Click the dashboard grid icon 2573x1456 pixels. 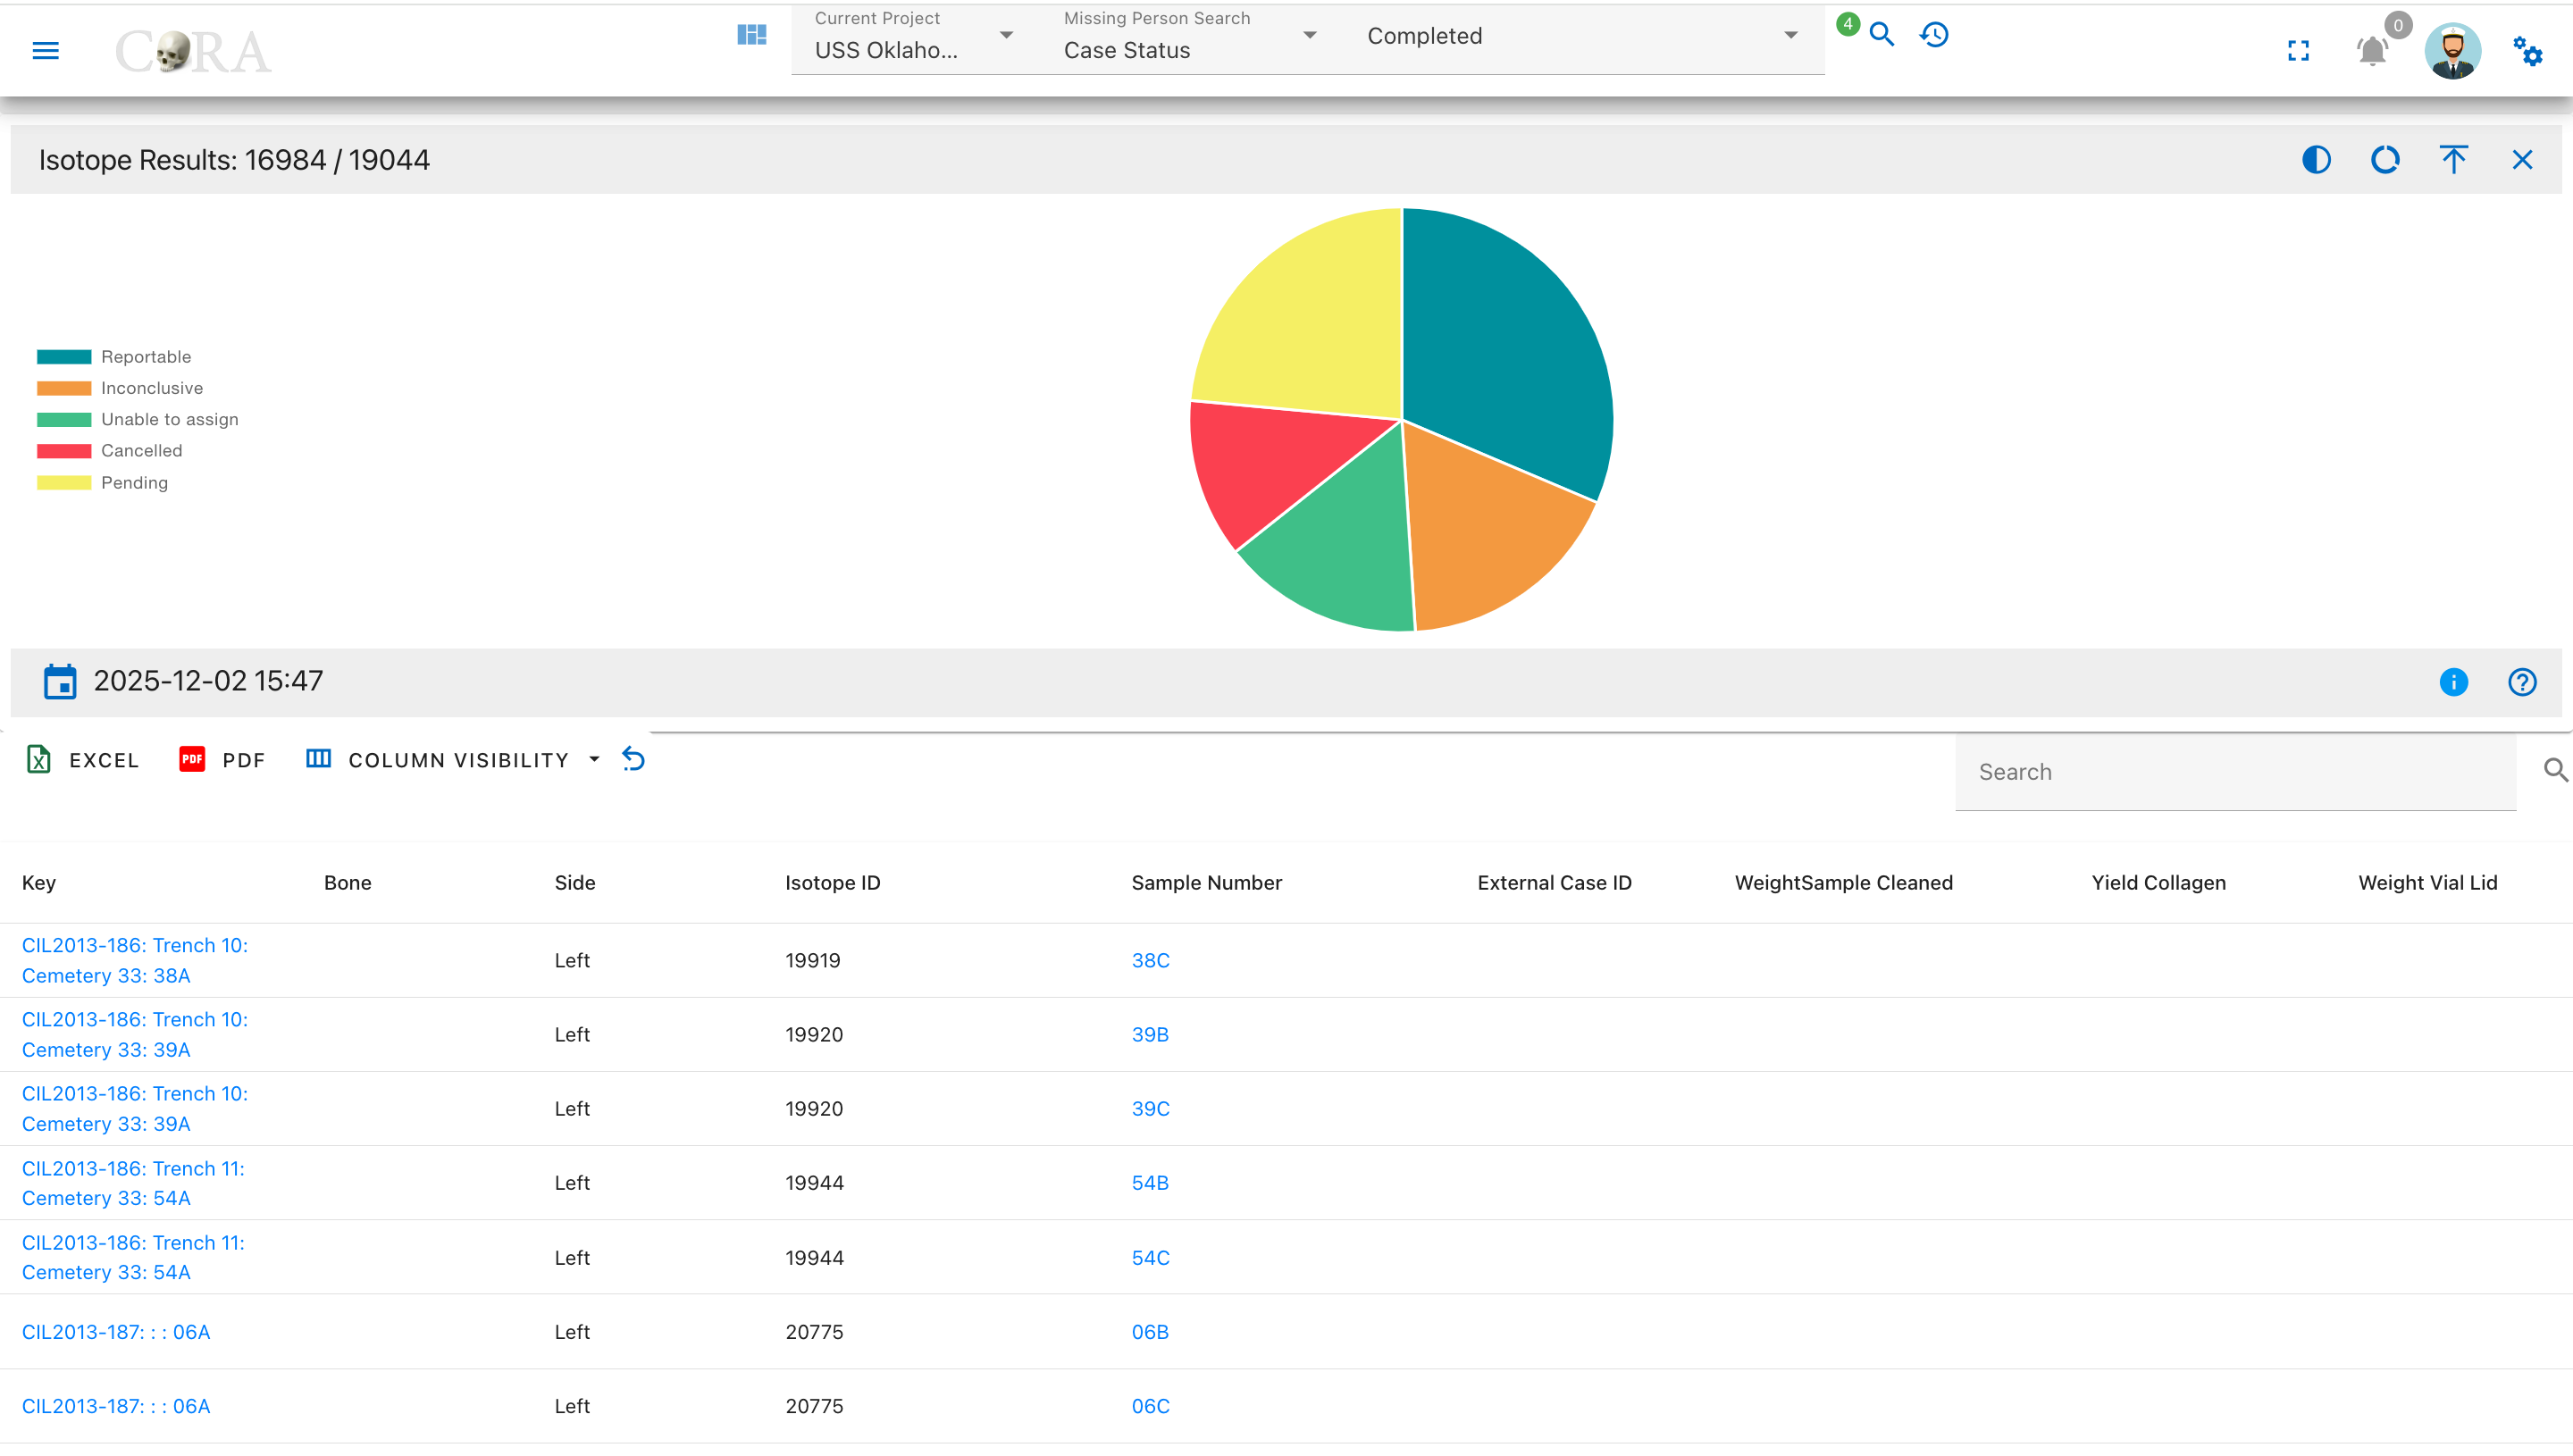752,35
